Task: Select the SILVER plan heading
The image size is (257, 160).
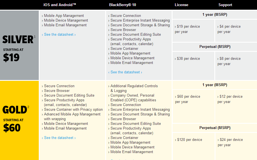Action: coord(18,40)
